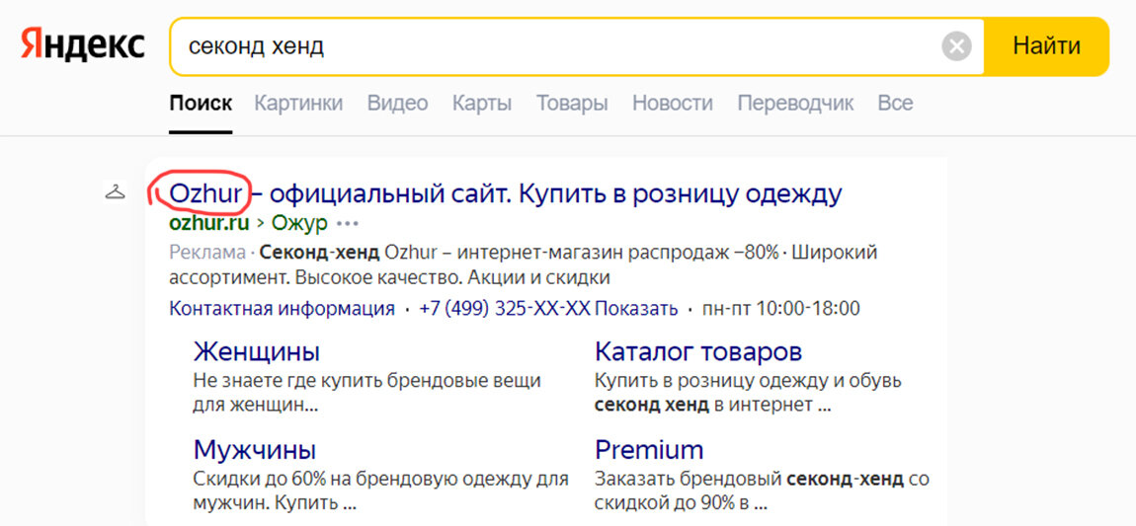Open the Товары tab
The width and height of the screenshot is (1136, 526).
pyautogui.click(x=572, y=104)
